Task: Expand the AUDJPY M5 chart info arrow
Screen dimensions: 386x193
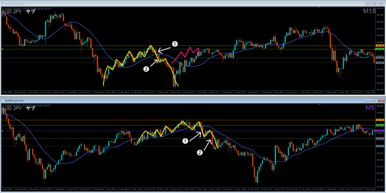Action: coord(3,106)
